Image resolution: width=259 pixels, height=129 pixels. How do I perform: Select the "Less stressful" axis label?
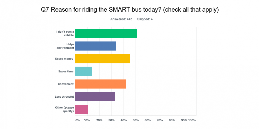tap(64, 97)
